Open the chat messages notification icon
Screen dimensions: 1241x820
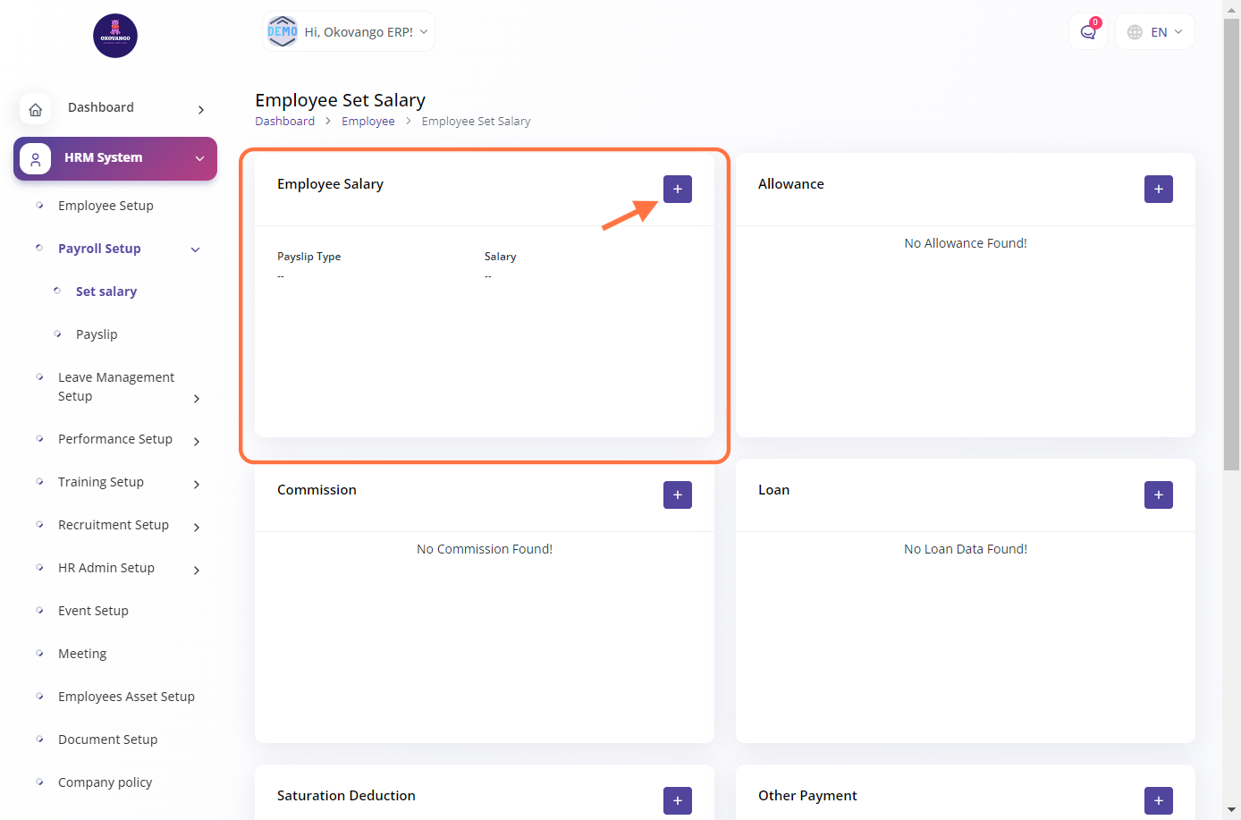pos(1088,32)
